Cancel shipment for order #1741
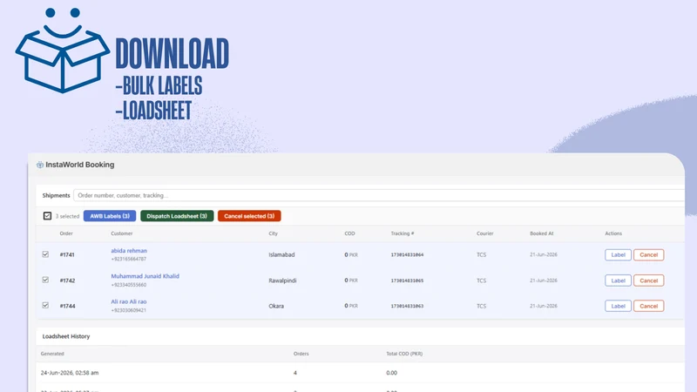The height and width of the screenshot is (392, 697). tap(648, 254)
